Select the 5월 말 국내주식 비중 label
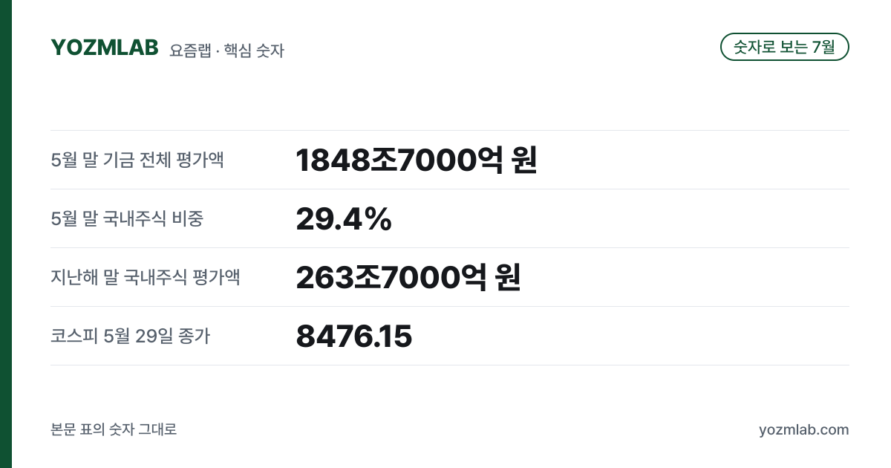This screenshot has width=891, height=468. (127, 218)
